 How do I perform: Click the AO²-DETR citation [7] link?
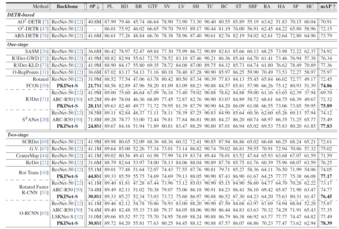[x=46, y=21]
